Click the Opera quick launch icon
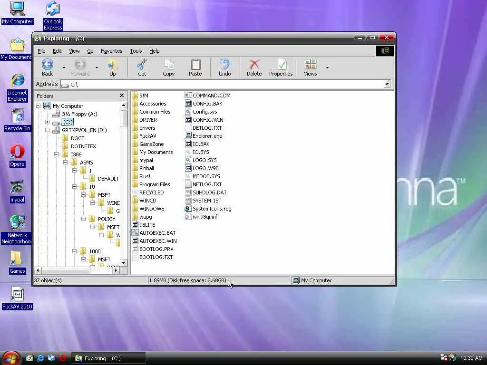 click(63, 358)
